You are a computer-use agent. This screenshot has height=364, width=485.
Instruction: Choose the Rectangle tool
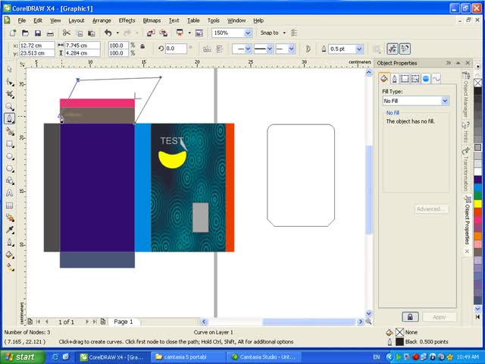pos(10,143)
